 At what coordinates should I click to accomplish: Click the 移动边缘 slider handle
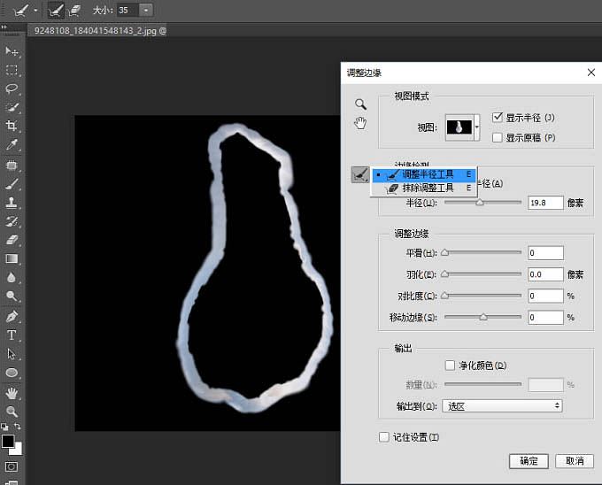point(483,316)
